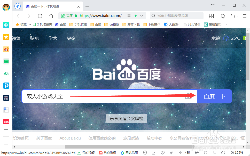Viewport: 250px width, 156px height.
Task: Click the 百度一下 search button
Action: [x=215, y=96]
